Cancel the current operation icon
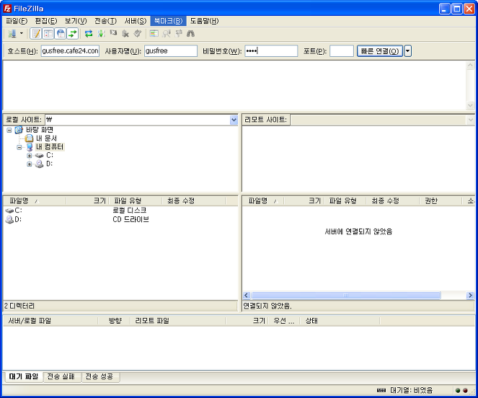The height and width of the screenshot is (398, 478). click(113, 34)
